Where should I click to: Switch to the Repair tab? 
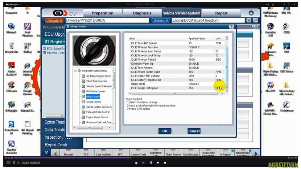(221, 13)
